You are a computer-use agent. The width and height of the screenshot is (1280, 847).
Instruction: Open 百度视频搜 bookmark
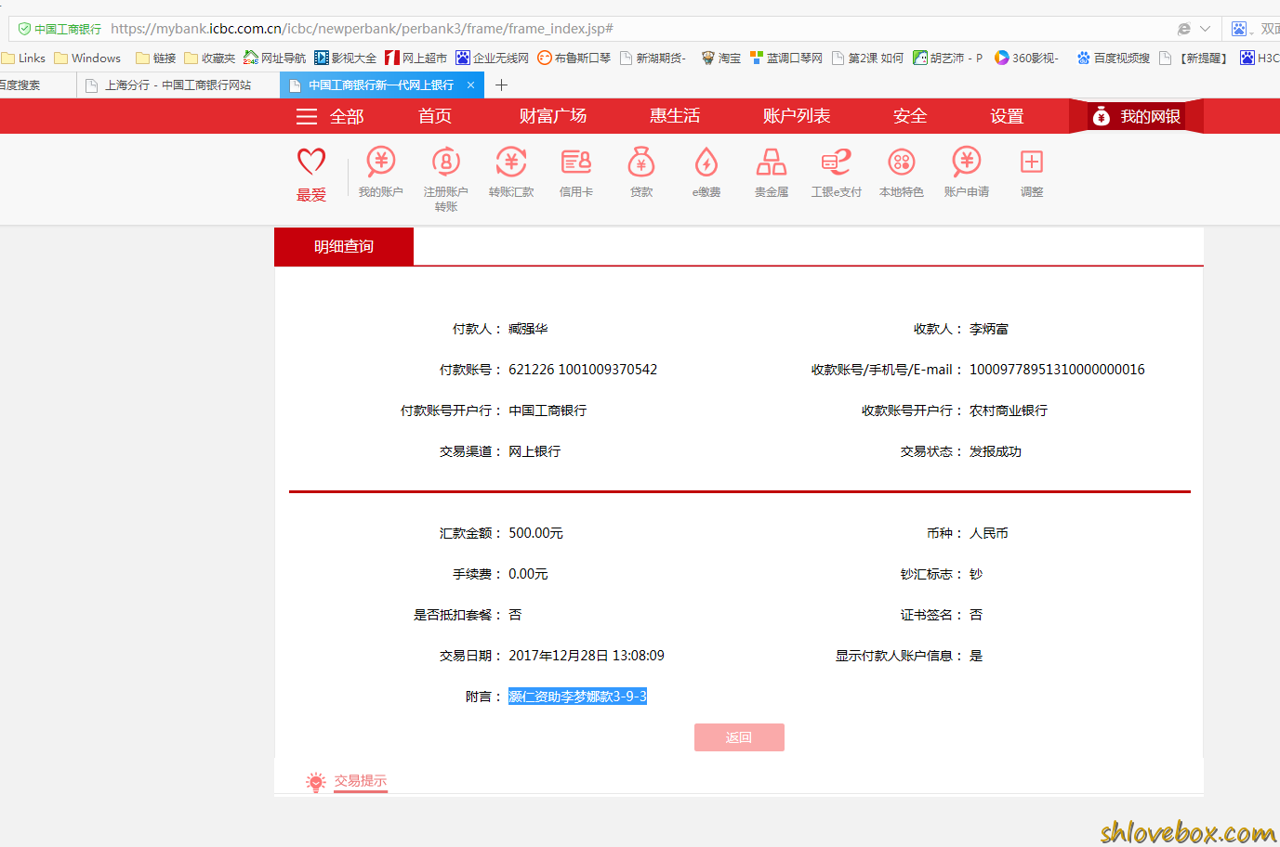pyautogui.click(x=1114, y=58)
